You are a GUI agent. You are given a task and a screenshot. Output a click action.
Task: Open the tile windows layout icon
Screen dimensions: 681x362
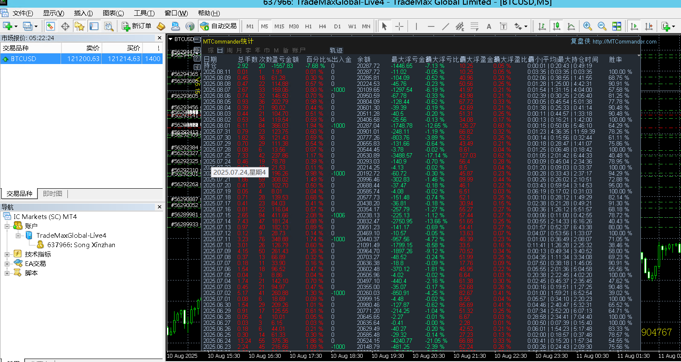[x=617, y=26]
